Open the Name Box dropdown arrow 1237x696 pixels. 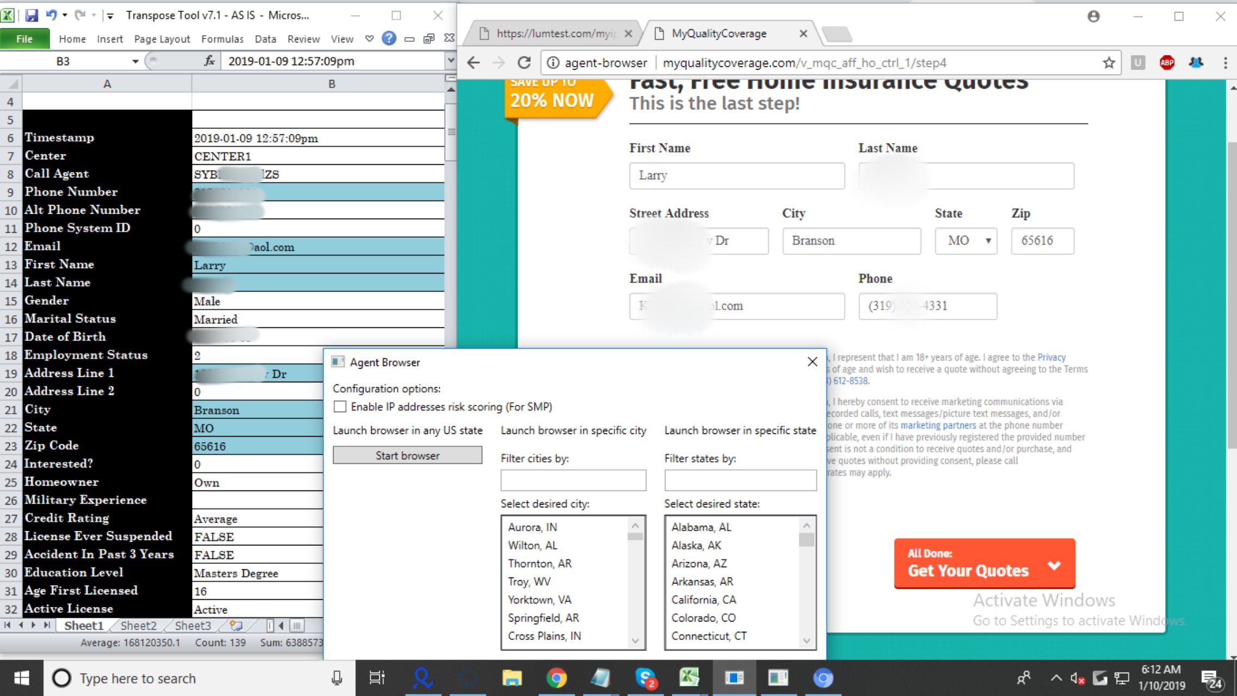coord(135,61)
